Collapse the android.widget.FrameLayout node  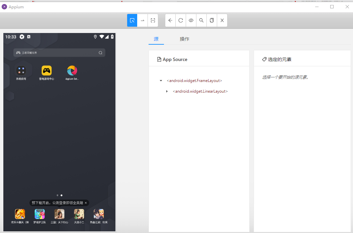click(x=161, y=81)
